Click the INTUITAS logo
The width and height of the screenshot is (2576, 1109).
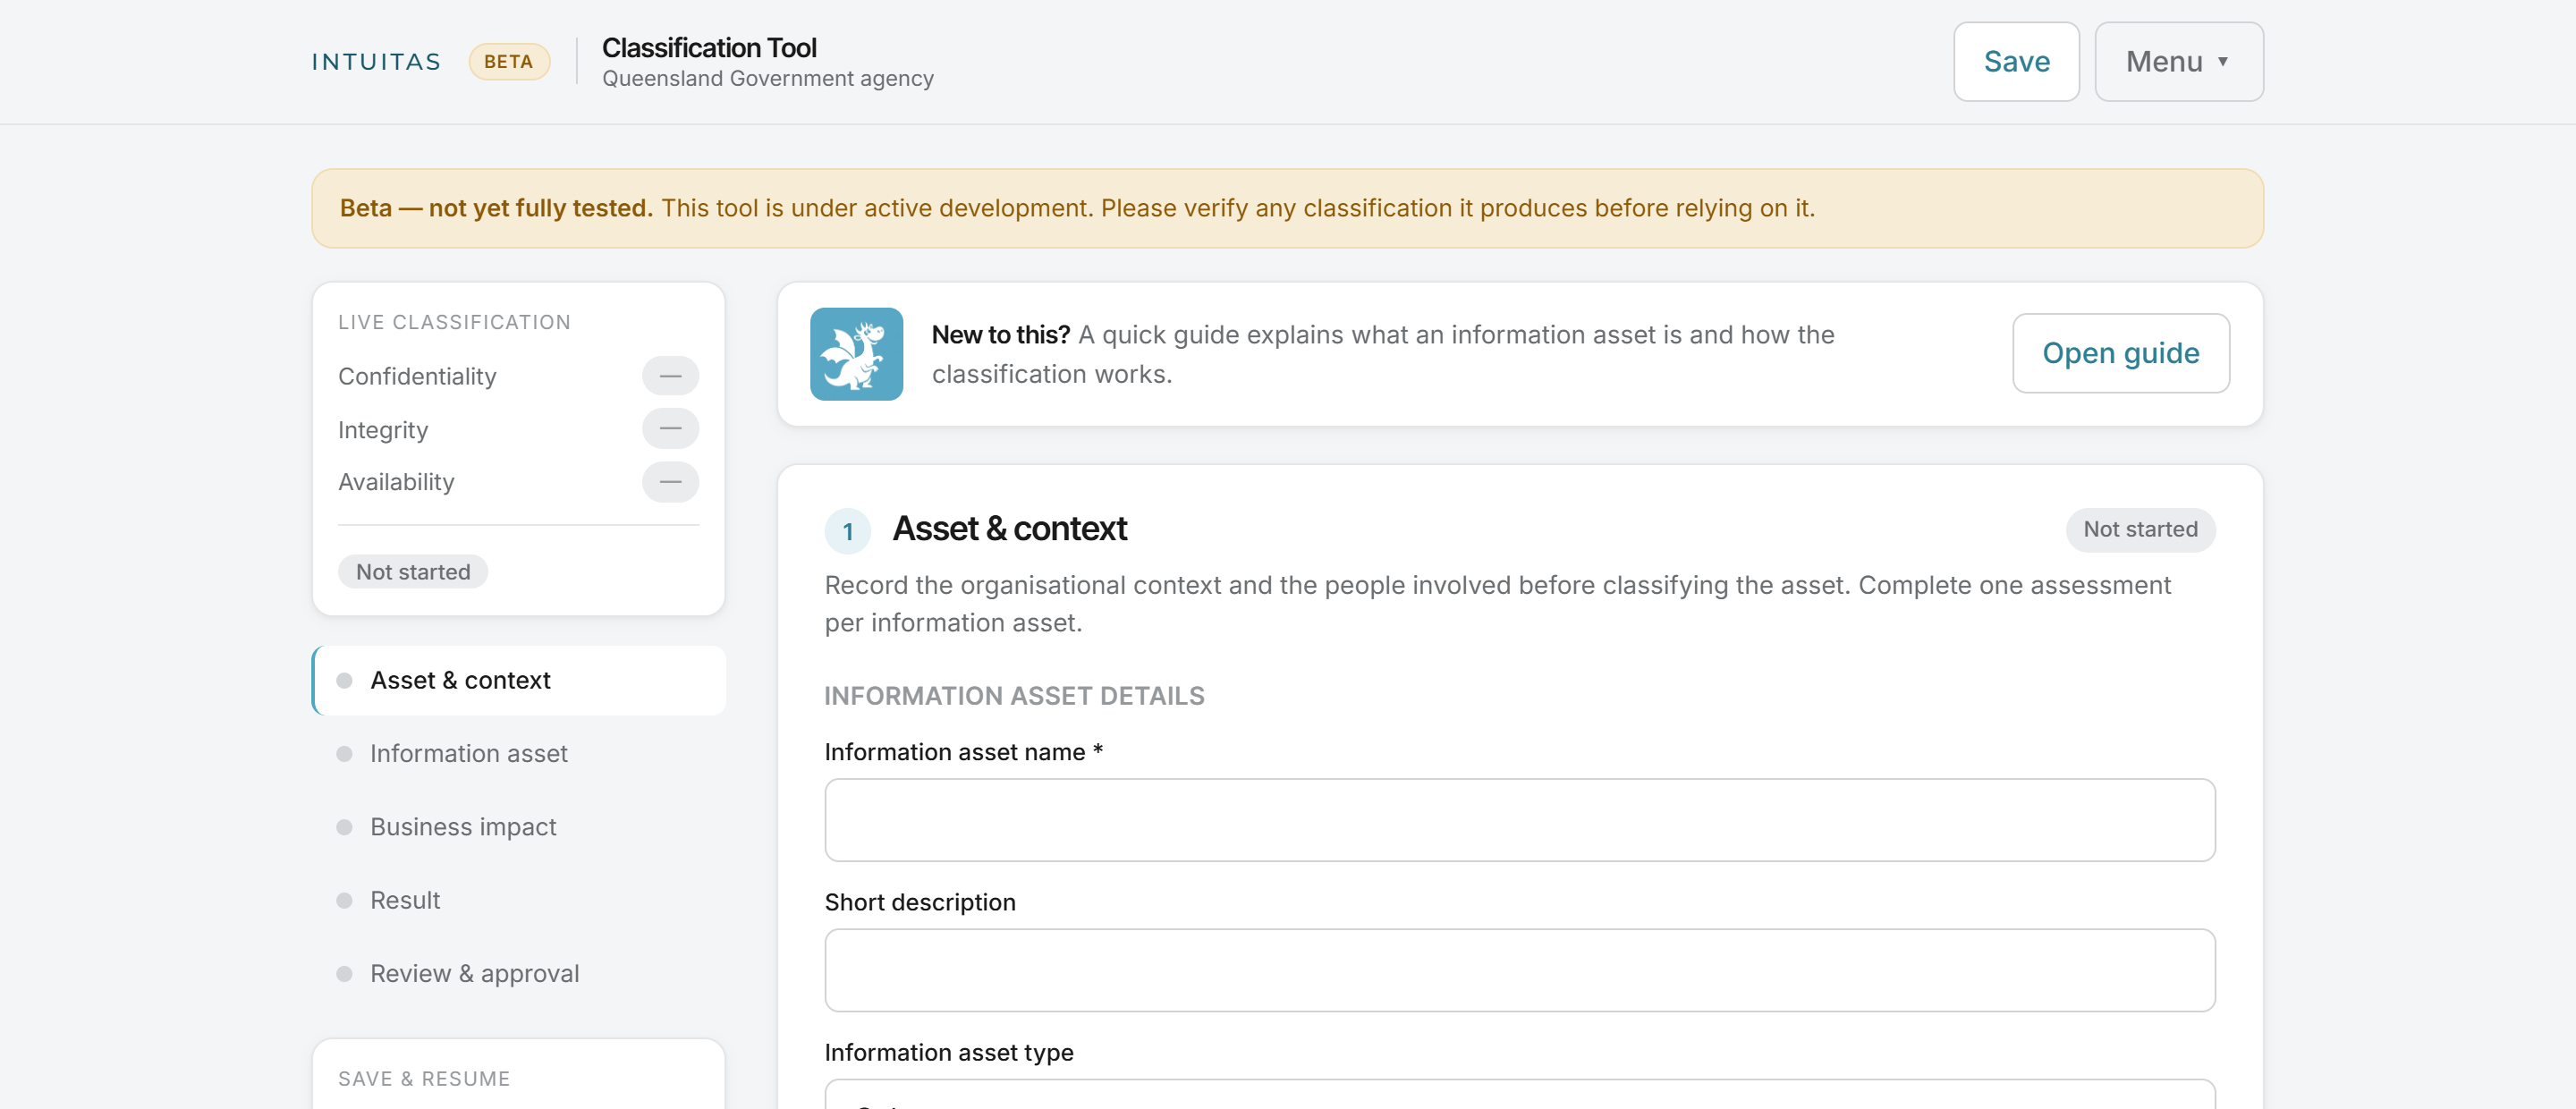(376, 62)
